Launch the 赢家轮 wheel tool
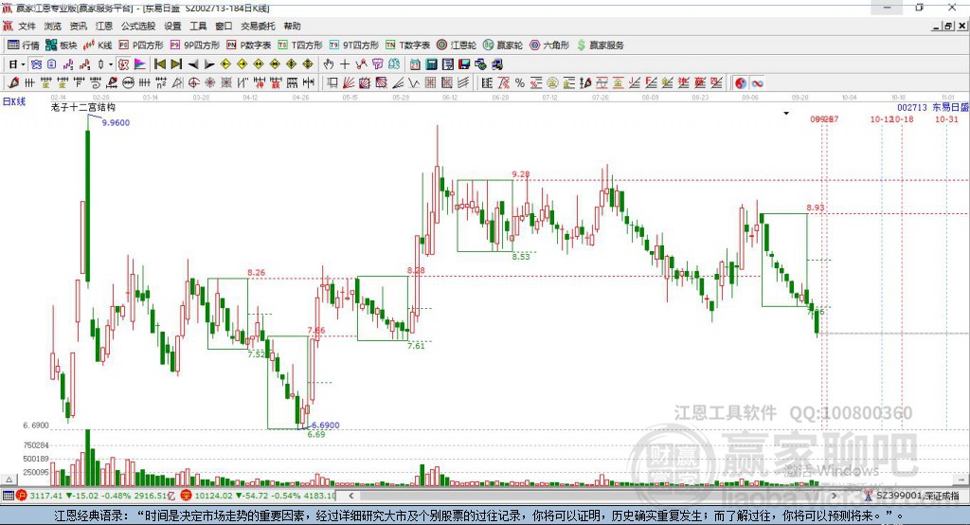 503,45
